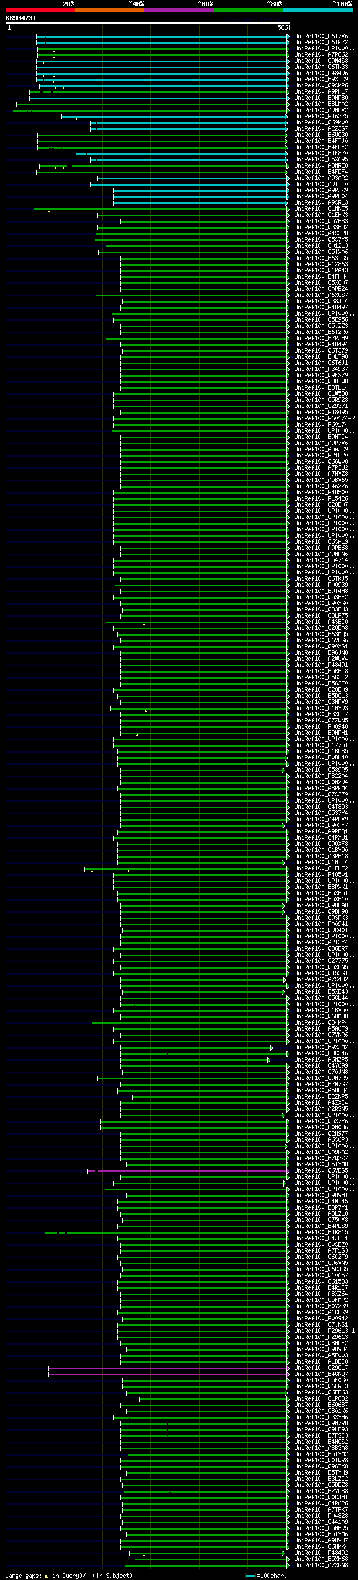Select hit label UniRef100_B0BM40
Image resolution: width=358 pixels, height=1580 pixels.
[321, 758]
